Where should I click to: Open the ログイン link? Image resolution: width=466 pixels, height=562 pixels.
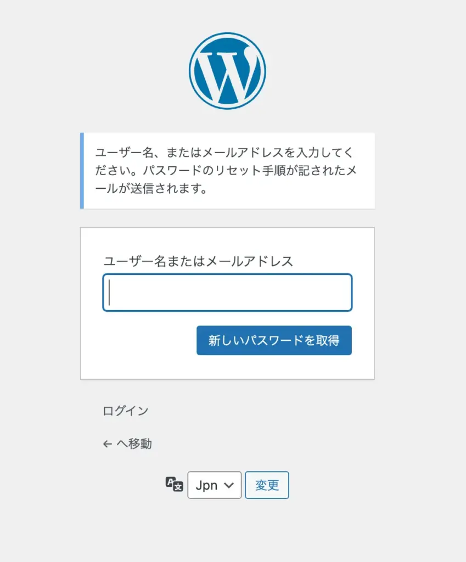[126, 411]
